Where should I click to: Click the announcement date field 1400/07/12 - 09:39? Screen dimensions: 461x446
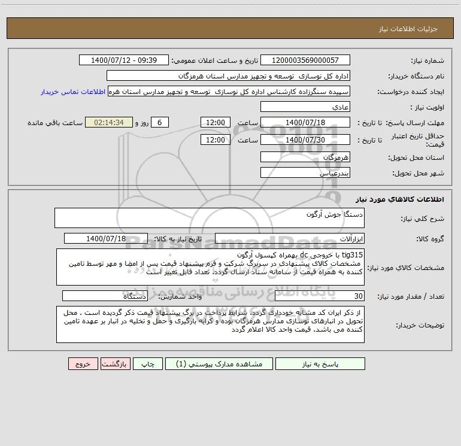[x=124, y=60]
